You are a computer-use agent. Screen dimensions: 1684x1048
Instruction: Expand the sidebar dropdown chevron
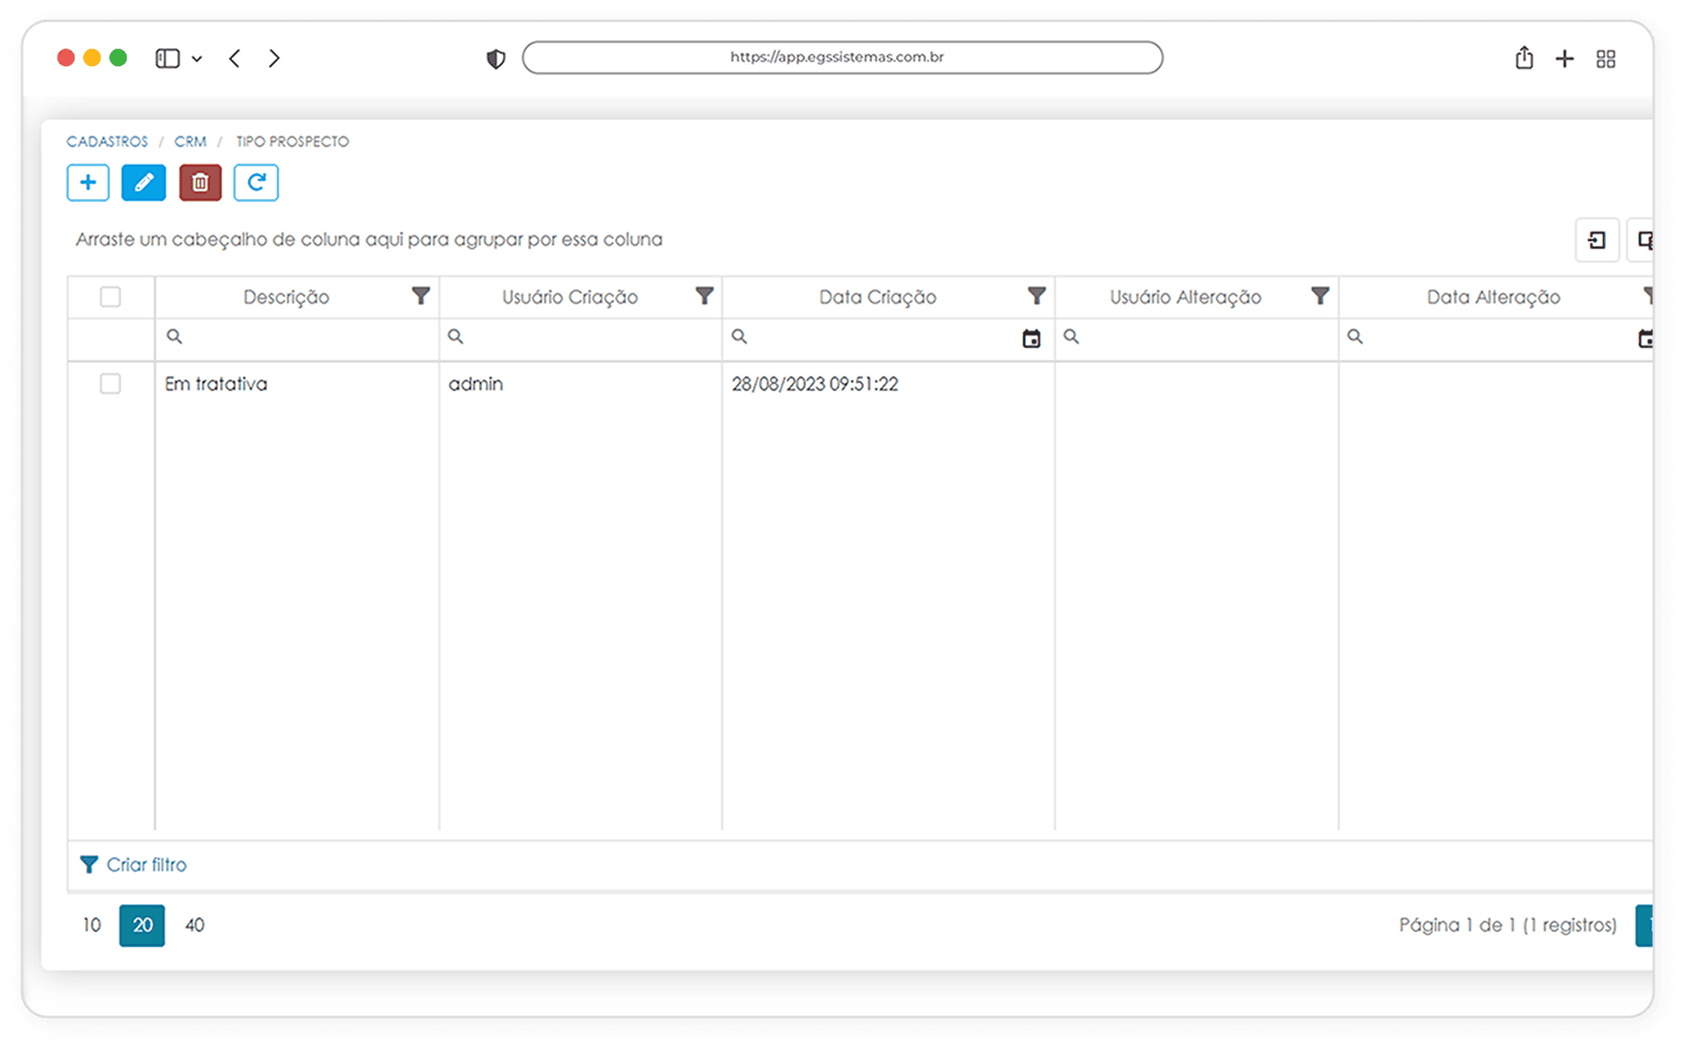coord(197,59)
